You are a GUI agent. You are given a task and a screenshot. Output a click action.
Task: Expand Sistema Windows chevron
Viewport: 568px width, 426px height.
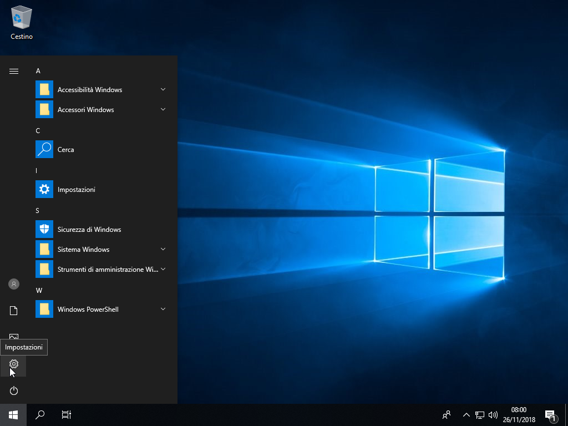click(x=163, y=249)
